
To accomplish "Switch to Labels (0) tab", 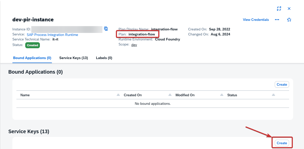I will [x=104, y=58].
